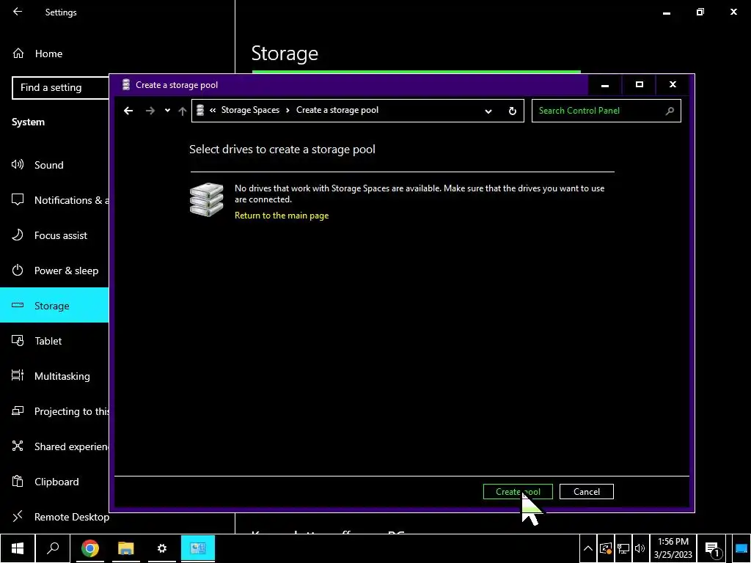Close the Create a storage pool window
This screenshot has height=563, width=751.
pyautogui.click(x=673, y=85)
